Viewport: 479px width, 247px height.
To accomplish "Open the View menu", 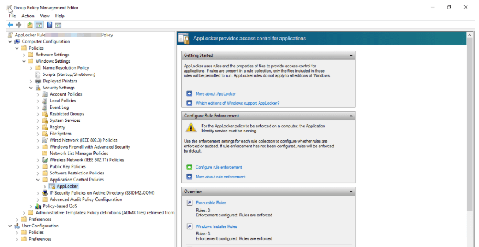I will [x=44, y=16].
